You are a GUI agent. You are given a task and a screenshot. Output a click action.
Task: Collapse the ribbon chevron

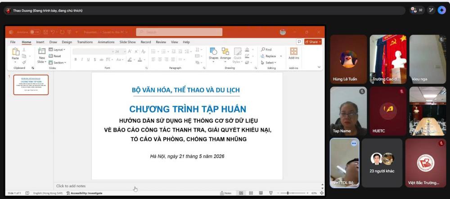coord(319,67)
